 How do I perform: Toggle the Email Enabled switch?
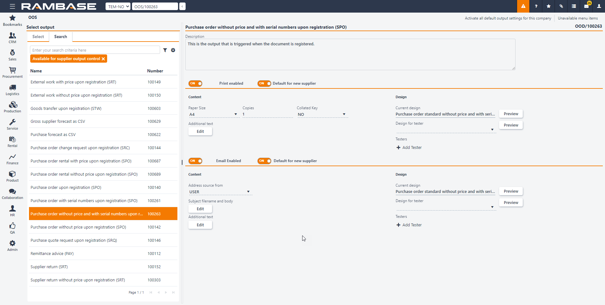(x=195, y=161)
